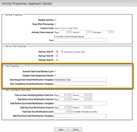The height and width of the screenshot is (132, 137).
Task: Click Time to Start Notifying Hours field
Action: [83, 95]
